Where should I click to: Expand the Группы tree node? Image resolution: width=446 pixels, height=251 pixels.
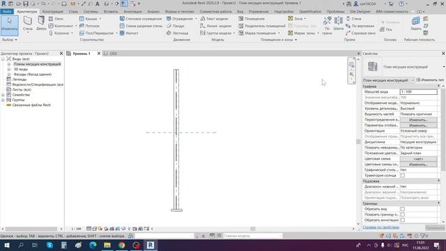(3, 100)
